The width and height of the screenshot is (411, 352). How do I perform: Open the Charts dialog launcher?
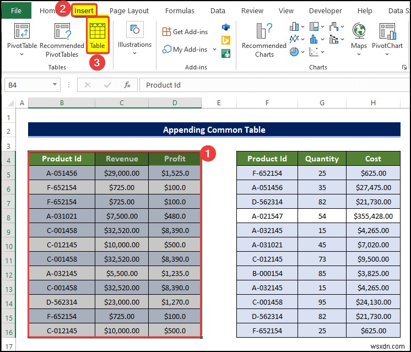[404, 67]
